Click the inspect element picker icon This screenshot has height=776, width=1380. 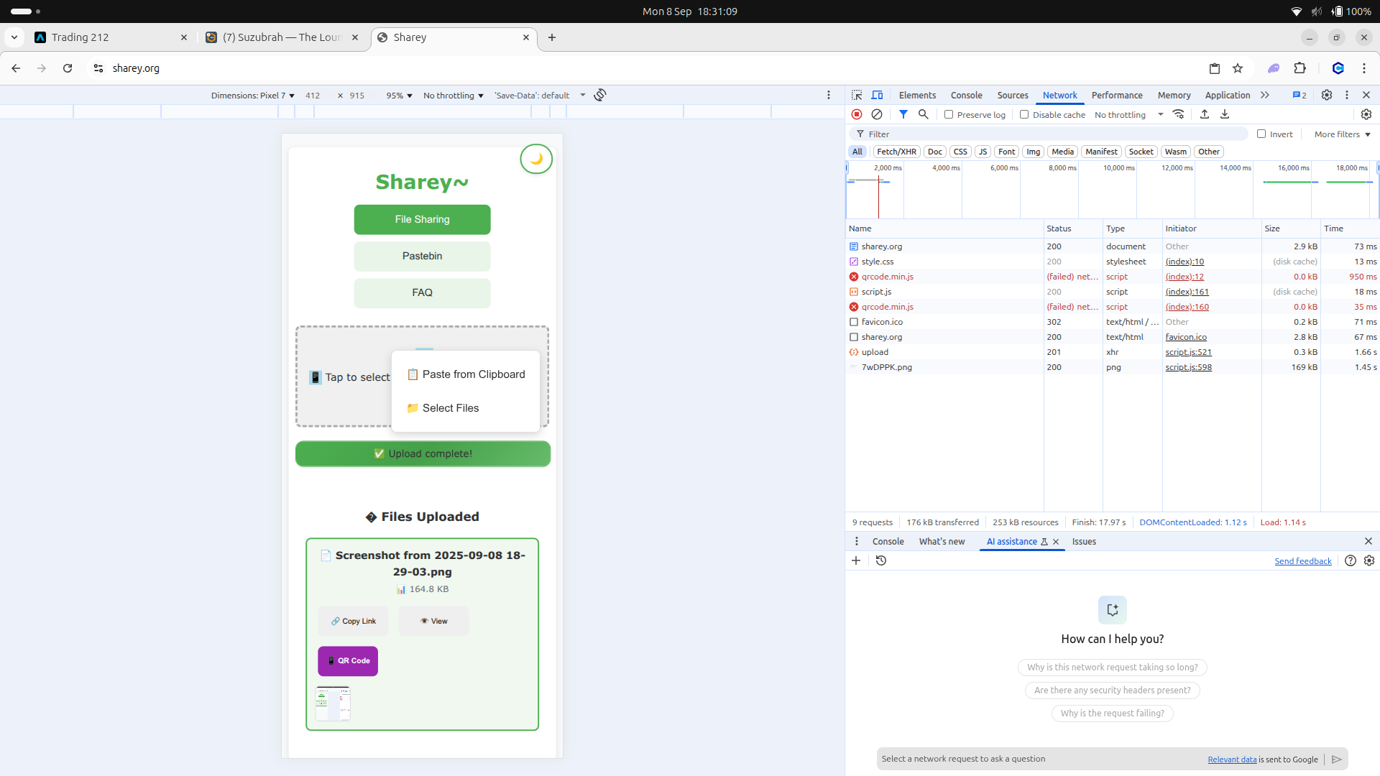[857, 95]
